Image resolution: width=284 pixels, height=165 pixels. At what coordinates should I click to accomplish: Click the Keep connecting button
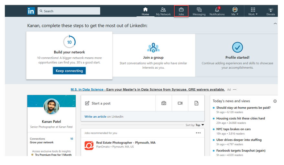(69, 71)
